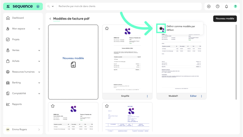Click the circular icon beside sequence logo
The width and height of the screenshot is (243, 137).
[38, 6]
